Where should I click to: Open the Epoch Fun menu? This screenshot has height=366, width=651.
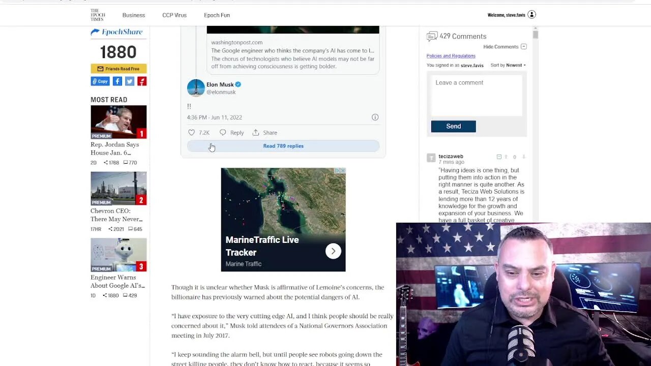pos(217,15)
